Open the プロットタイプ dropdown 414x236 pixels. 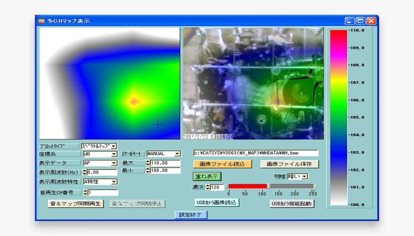point(114,146)
